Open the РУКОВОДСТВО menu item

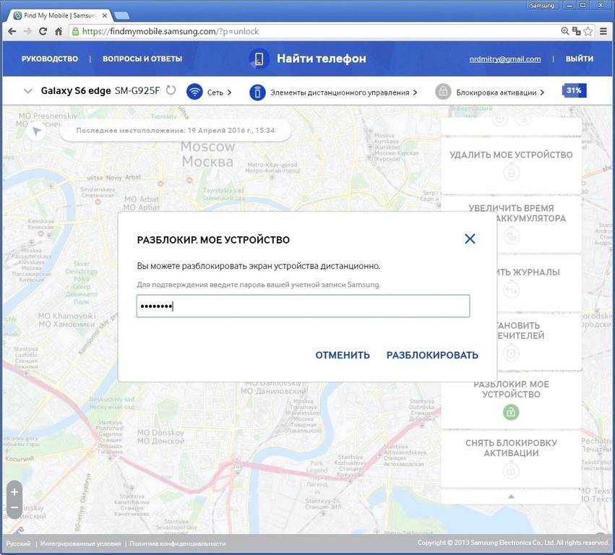(x=49, y=59)
